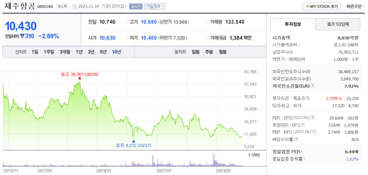Screen dimensions: 368x175
Task: Open help icon next to PER EPS(2023.06)
Action: pos(313,117)
